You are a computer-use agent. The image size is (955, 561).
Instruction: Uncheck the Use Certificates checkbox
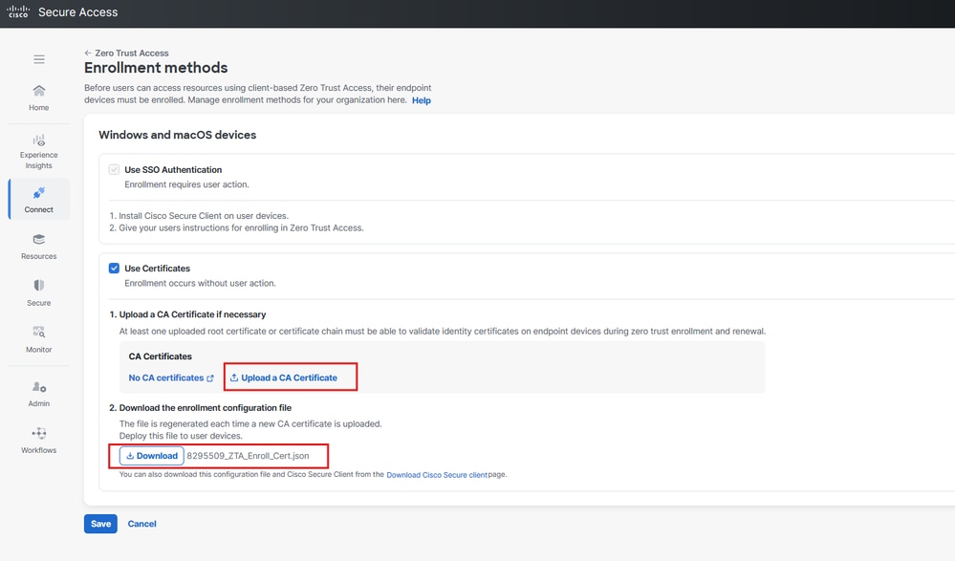(114, 269)
